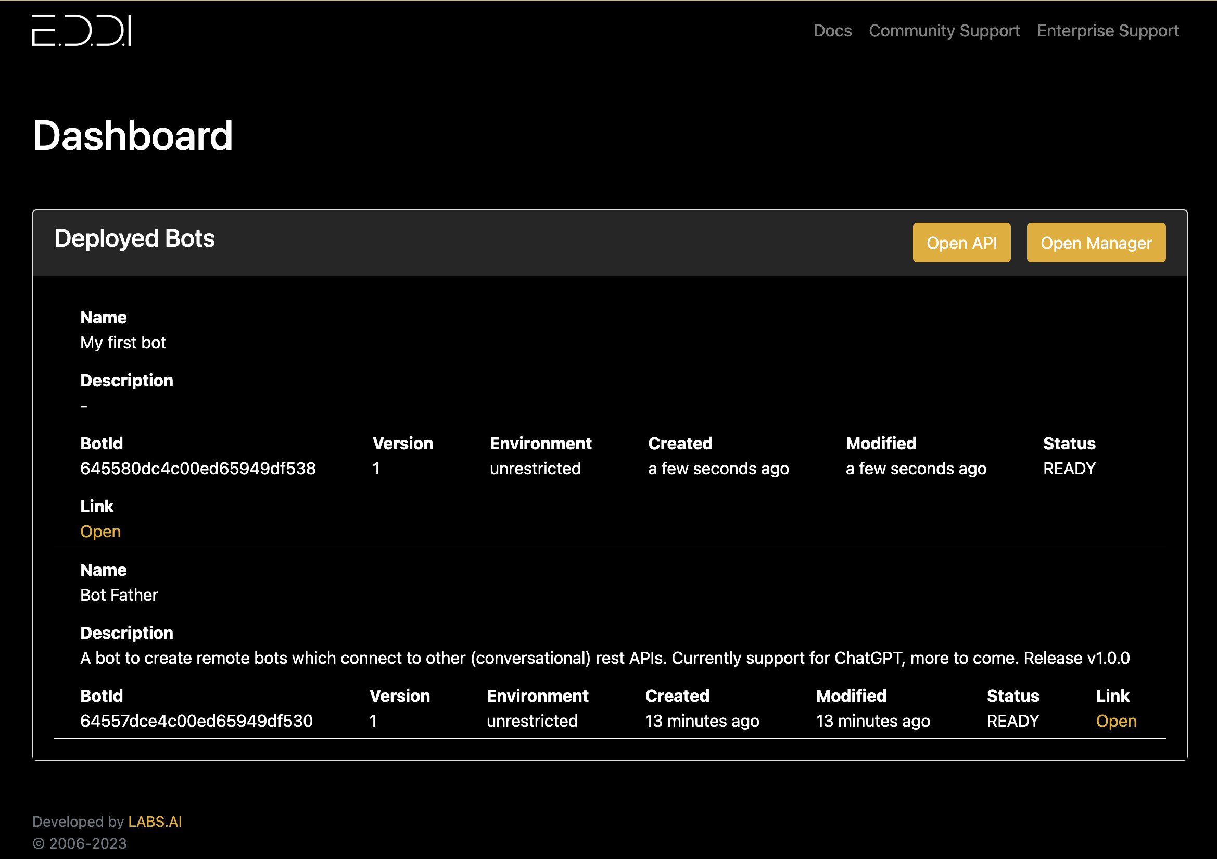Click the Bot Father name

point(119,595)
